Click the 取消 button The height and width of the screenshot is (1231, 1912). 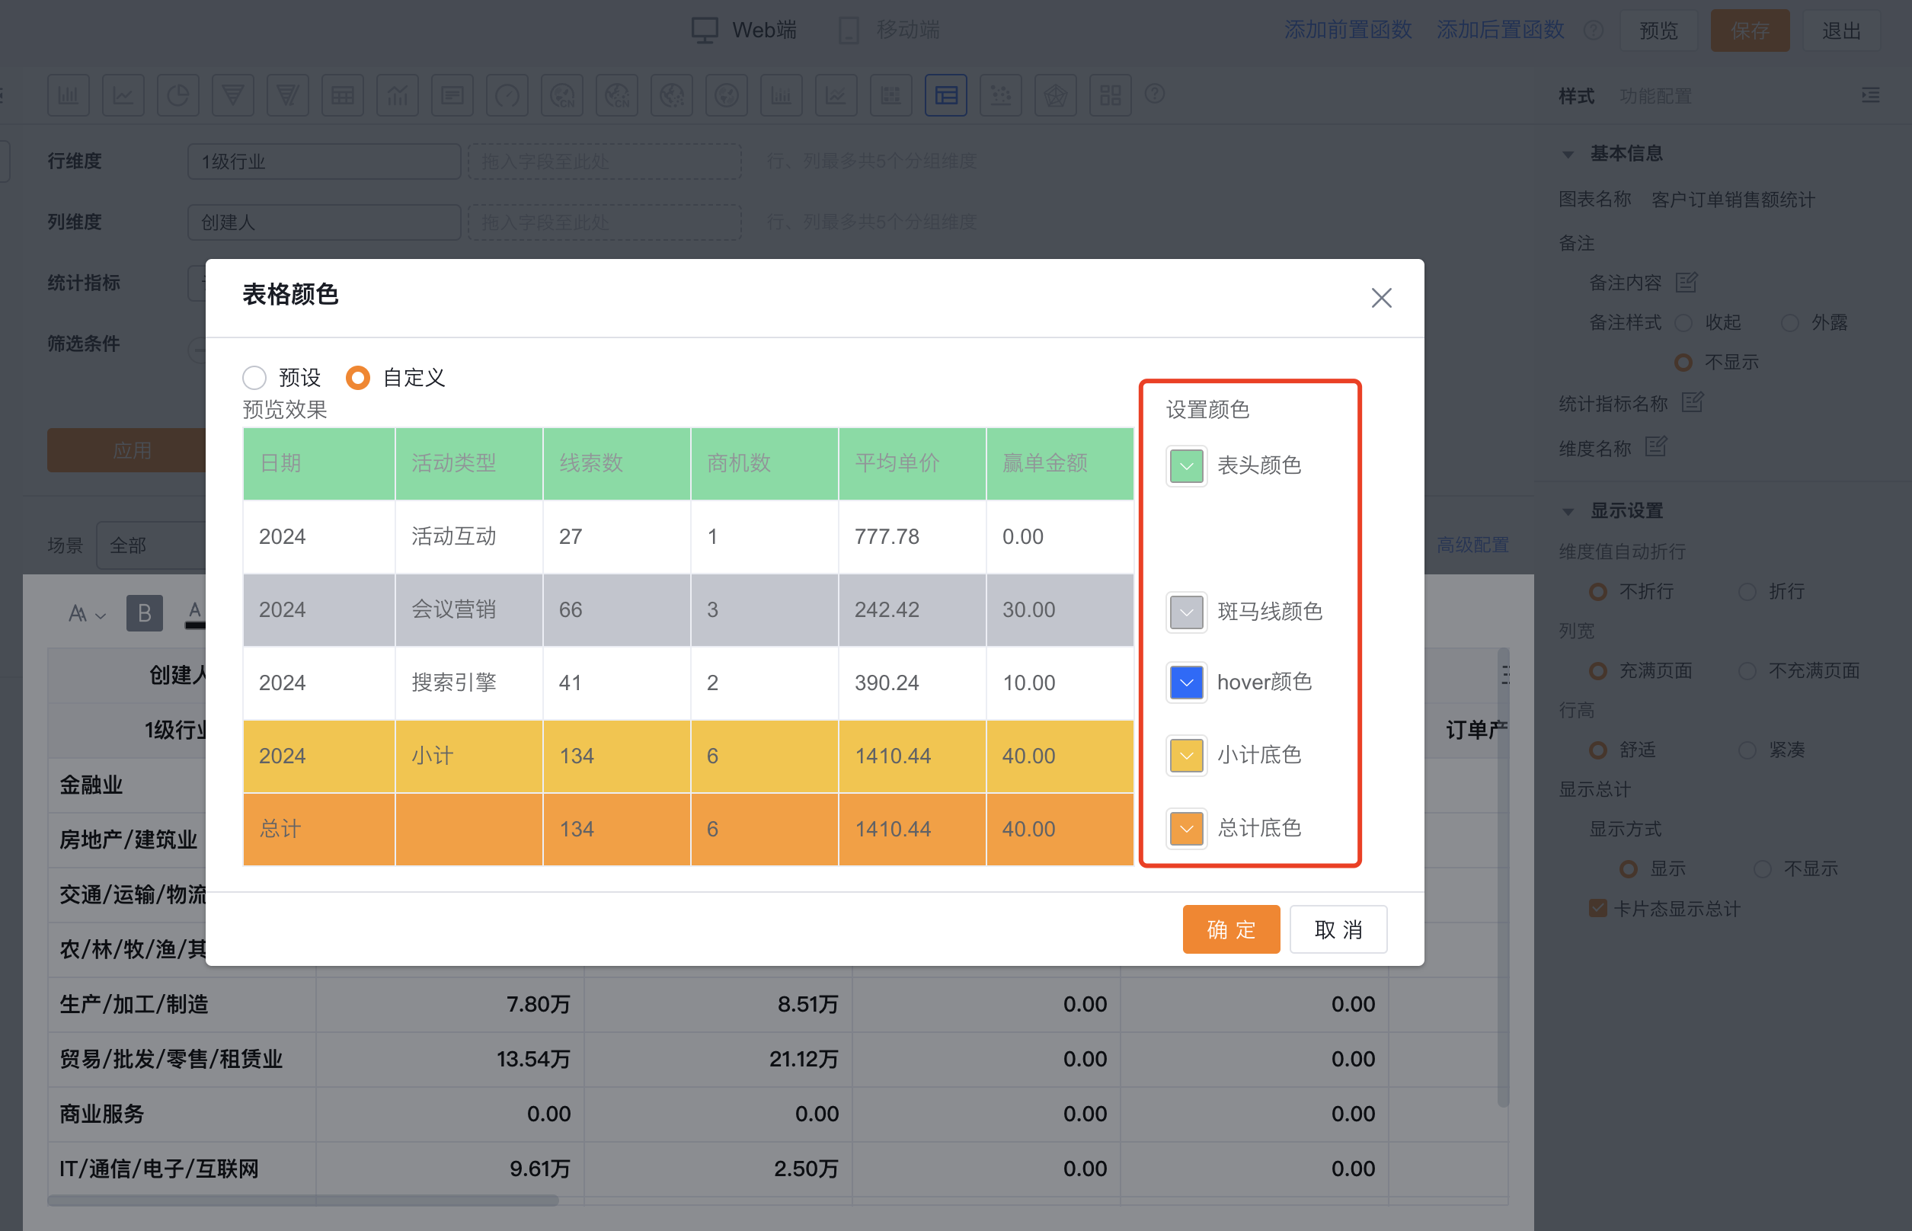[x=1338, y=929]
